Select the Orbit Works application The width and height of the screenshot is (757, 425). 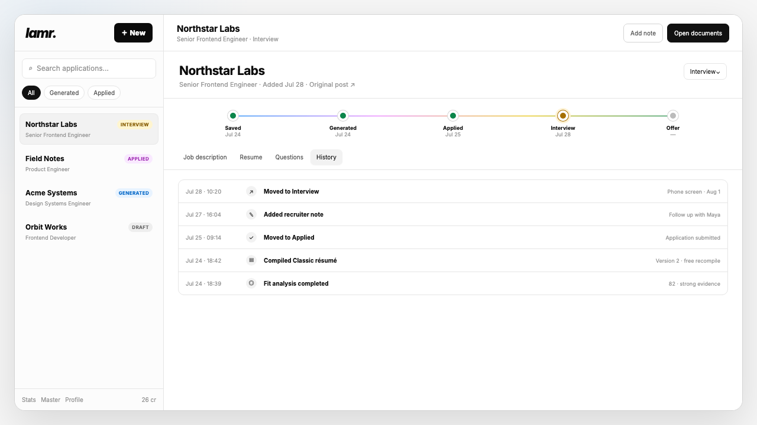coord(89,231)
